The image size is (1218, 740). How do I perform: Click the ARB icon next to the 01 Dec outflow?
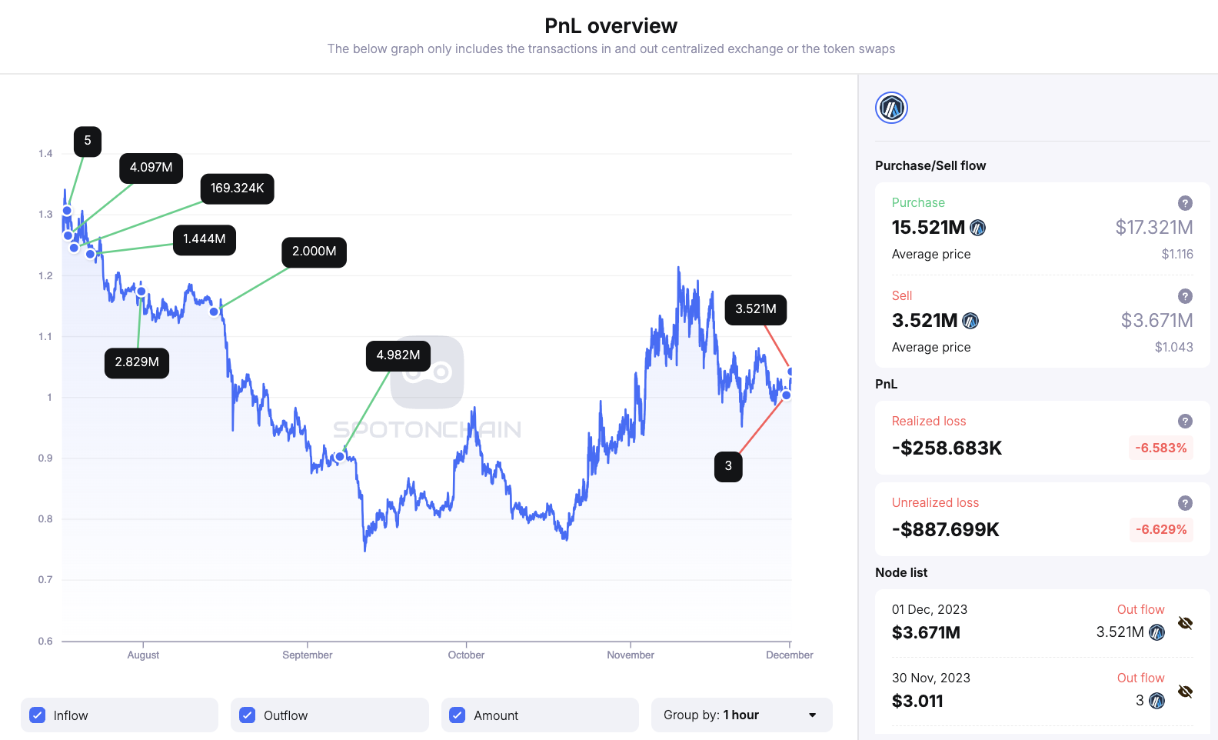(x=1157, y=632)
